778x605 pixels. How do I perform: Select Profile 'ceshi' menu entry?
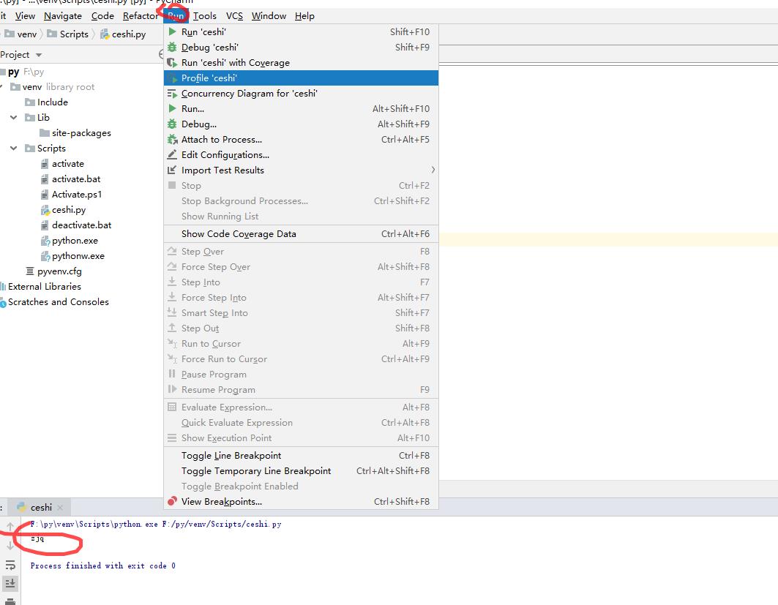302,78
